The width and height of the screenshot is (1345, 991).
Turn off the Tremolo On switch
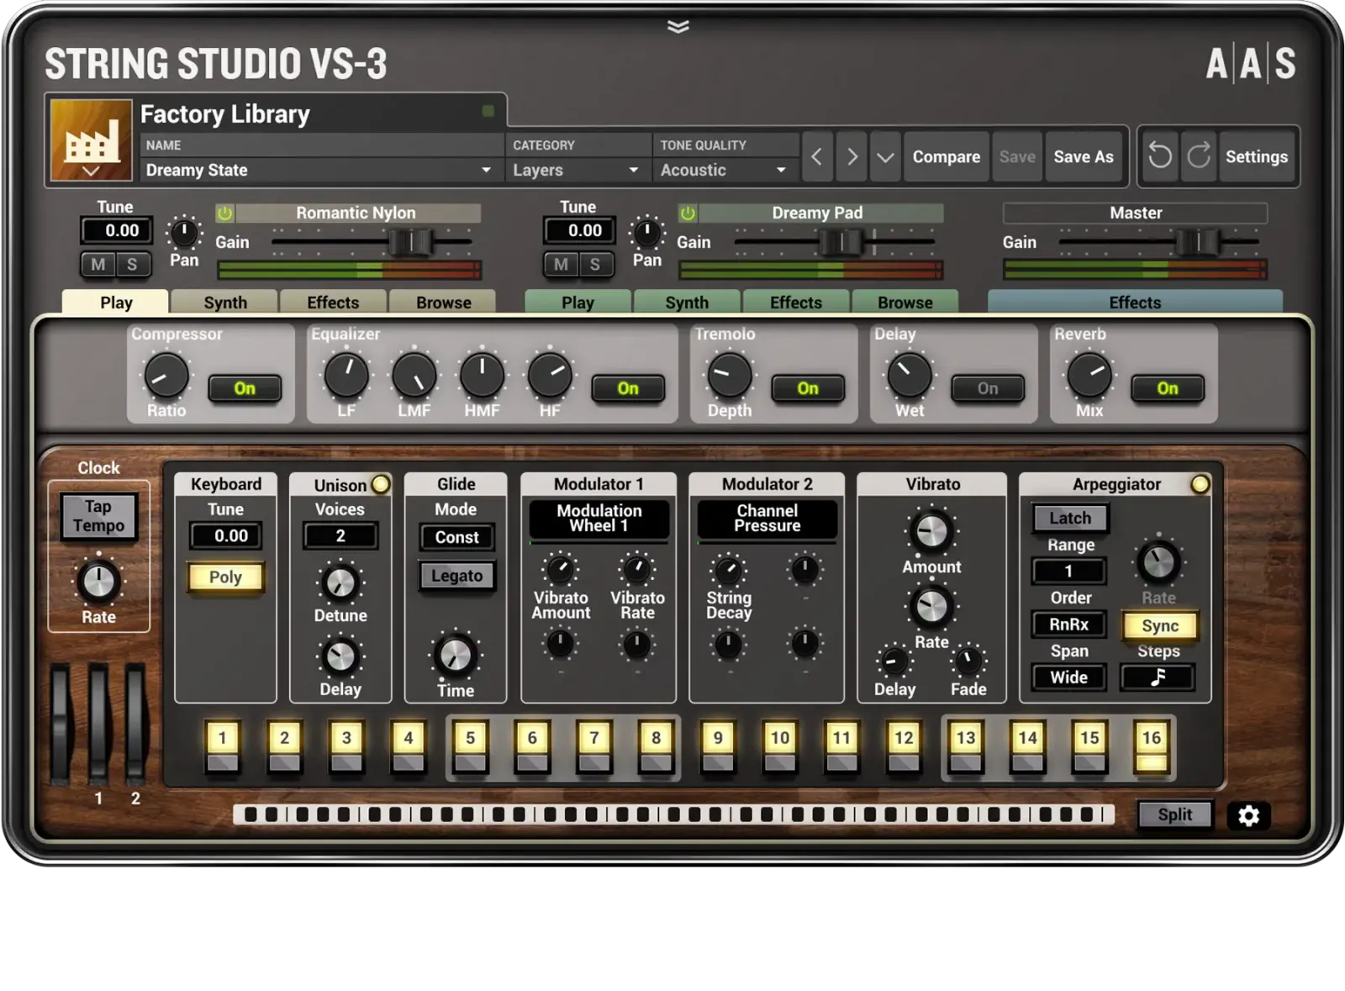coord(808,388)
